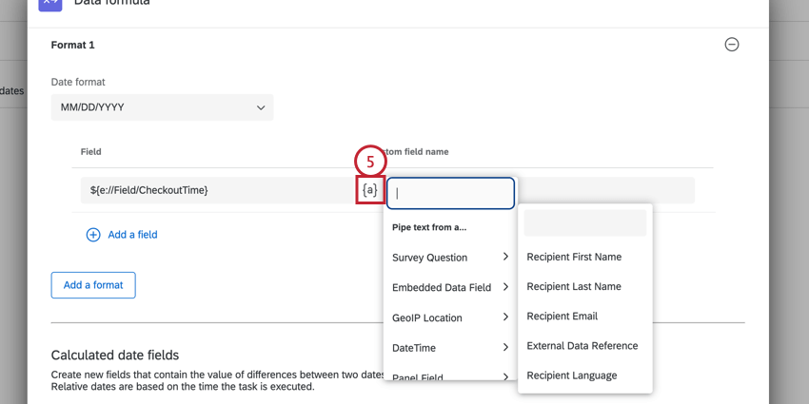Click the CheckoutTime field value
Viewport: 809px width, 404px height.
click(149, 190)
